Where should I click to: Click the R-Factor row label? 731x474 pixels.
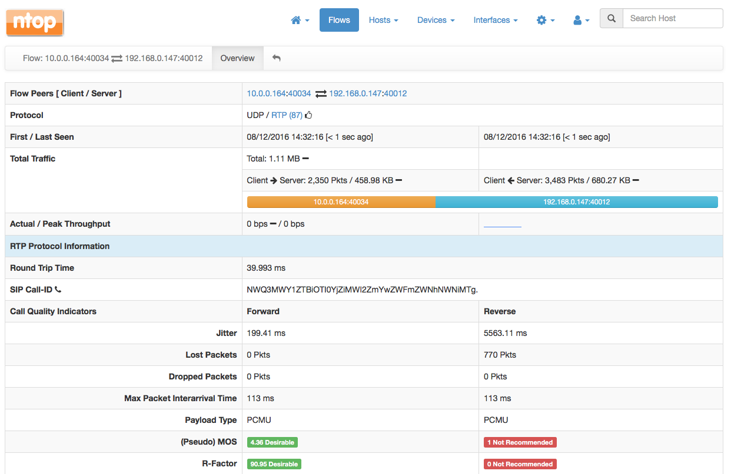click(x=220, y=463)
